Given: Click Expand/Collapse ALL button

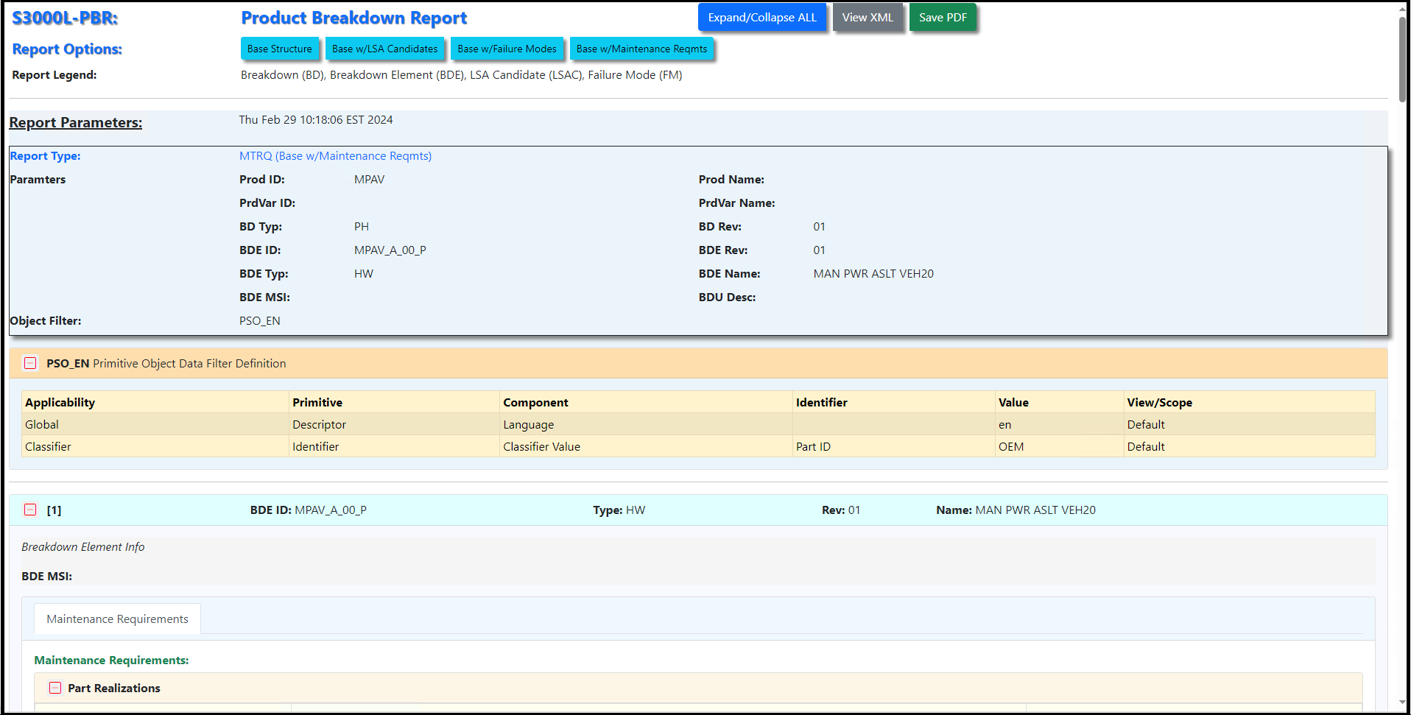Looking at the screenshot, I should coord(761,18).
